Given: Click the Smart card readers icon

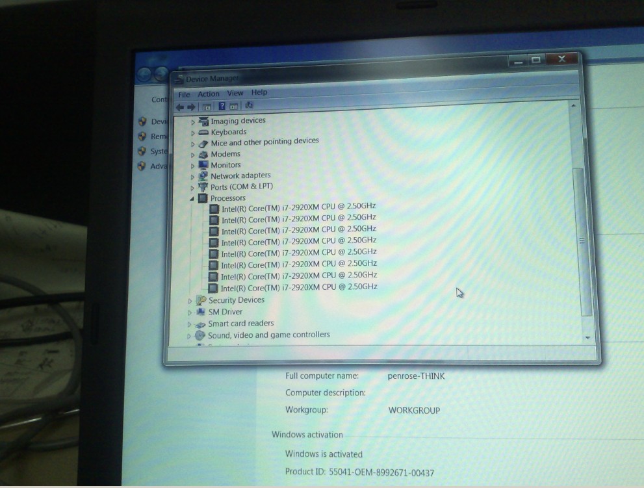Looking at the screenshot, I should pyautogui.click(x=200, y=324).
